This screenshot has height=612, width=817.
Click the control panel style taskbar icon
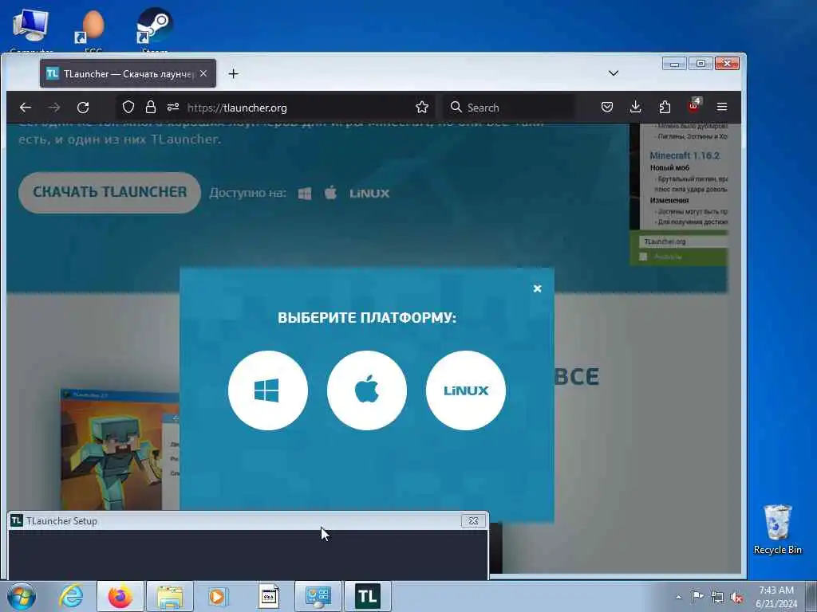pos(318,596)
